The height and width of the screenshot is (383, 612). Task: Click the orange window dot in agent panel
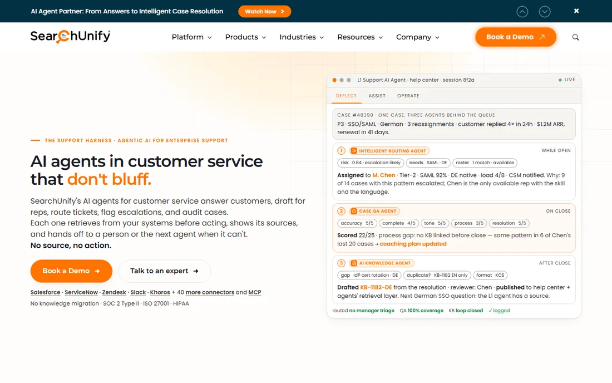(334, 80)
